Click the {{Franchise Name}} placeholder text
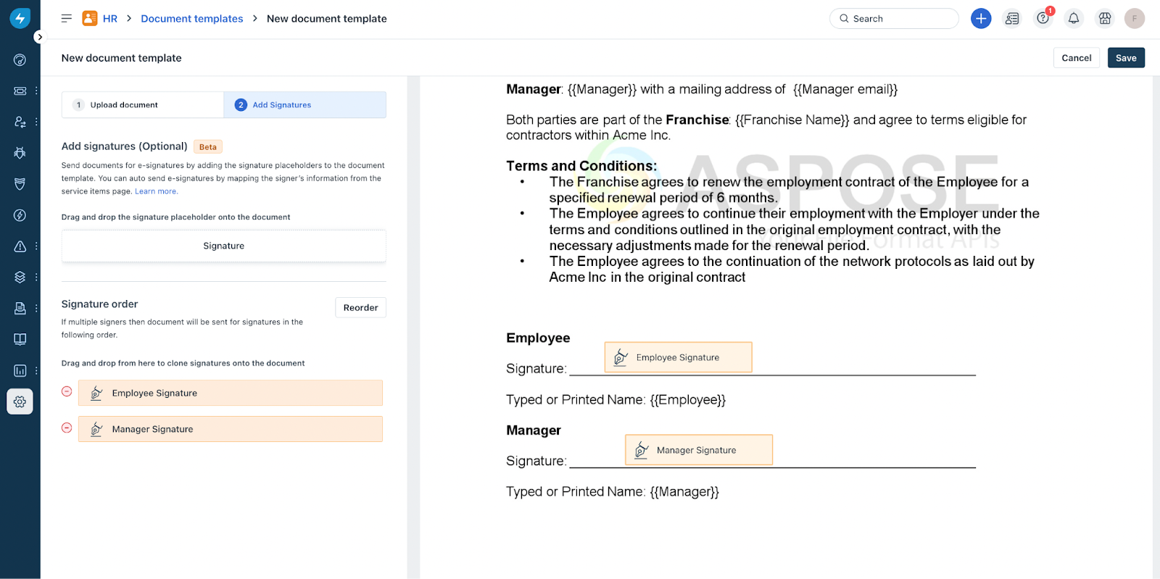Viewport: 1160px width, 579px height. click(792, 120)
